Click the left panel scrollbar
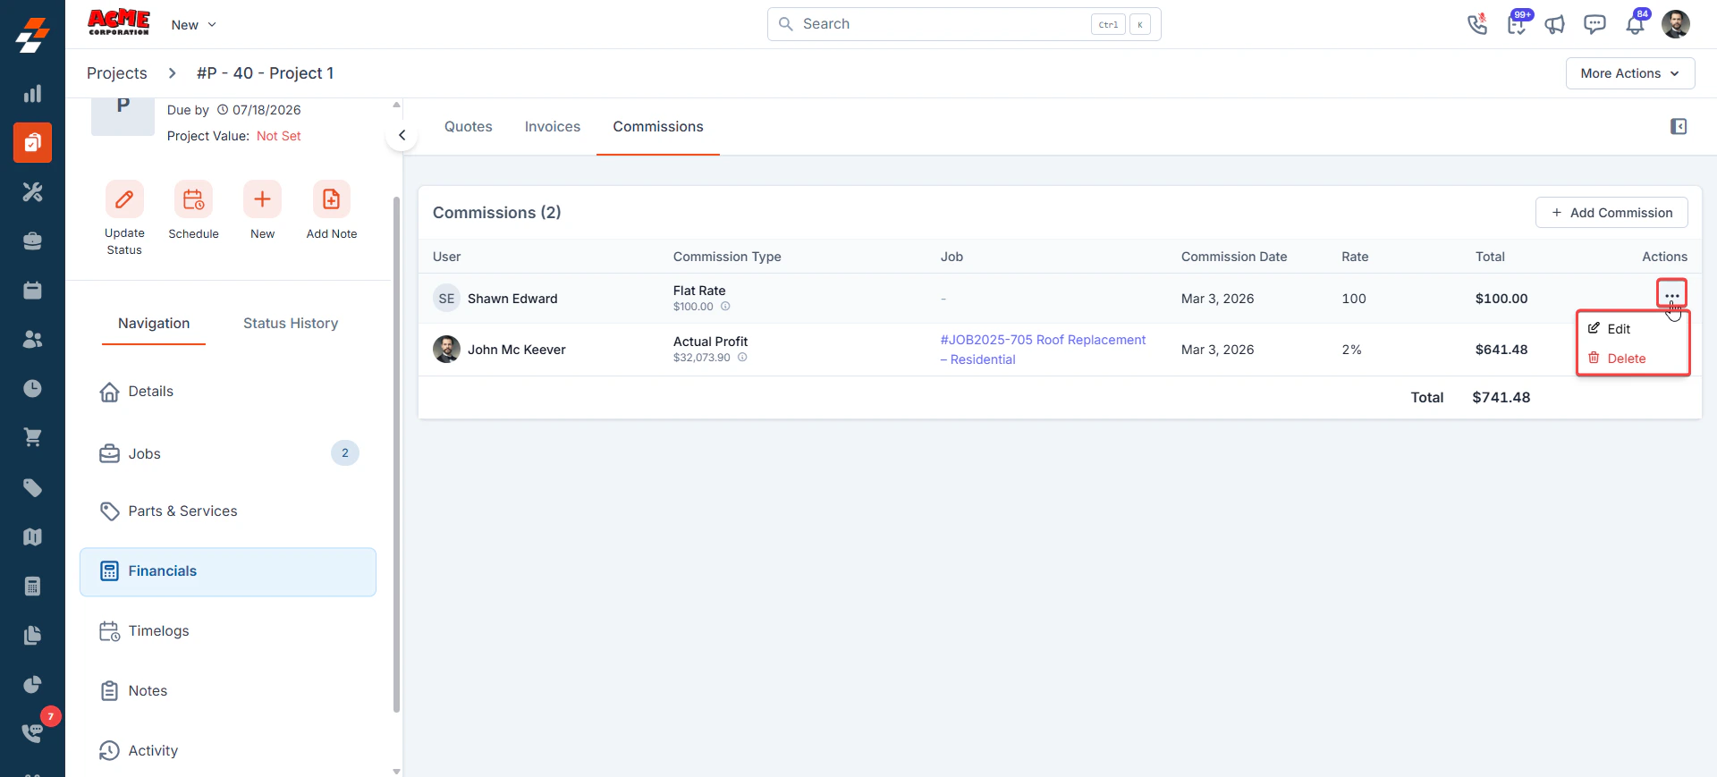Viewport: 1717px width, 777px height. pyautogui.click(x=396, y=454)
